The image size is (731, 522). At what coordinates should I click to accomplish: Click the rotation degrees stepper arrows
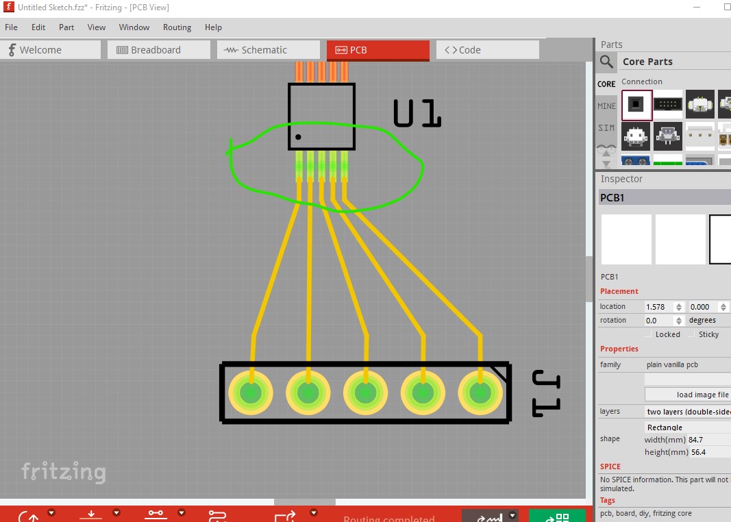click(679, 321)
